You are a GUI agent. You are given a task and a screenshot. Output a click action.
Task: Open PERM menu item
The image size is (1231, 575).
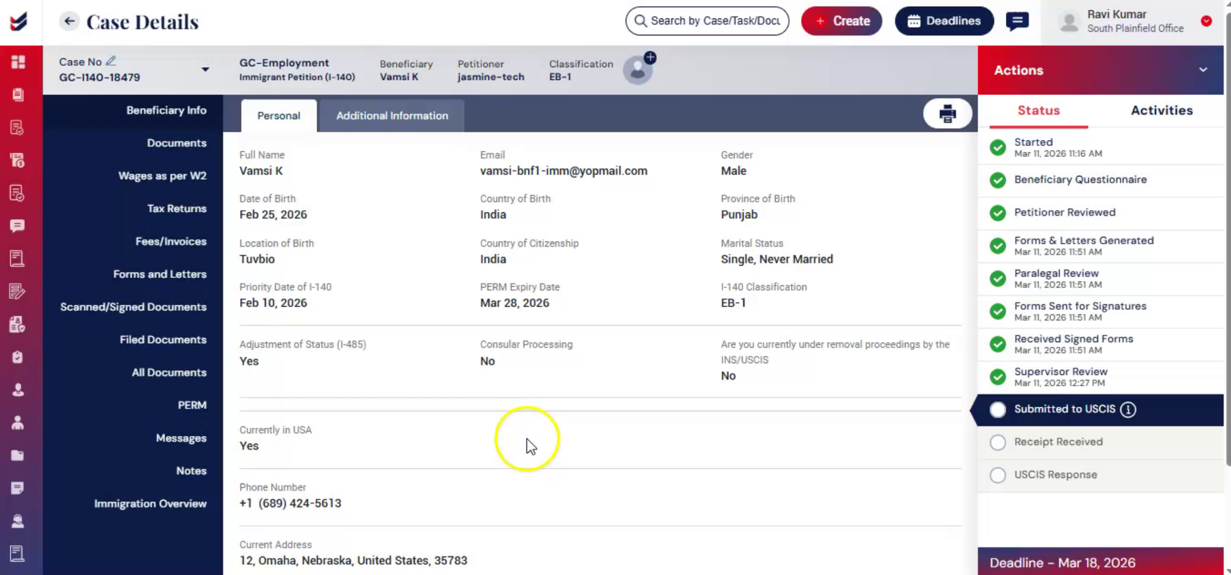coord(192,405)
